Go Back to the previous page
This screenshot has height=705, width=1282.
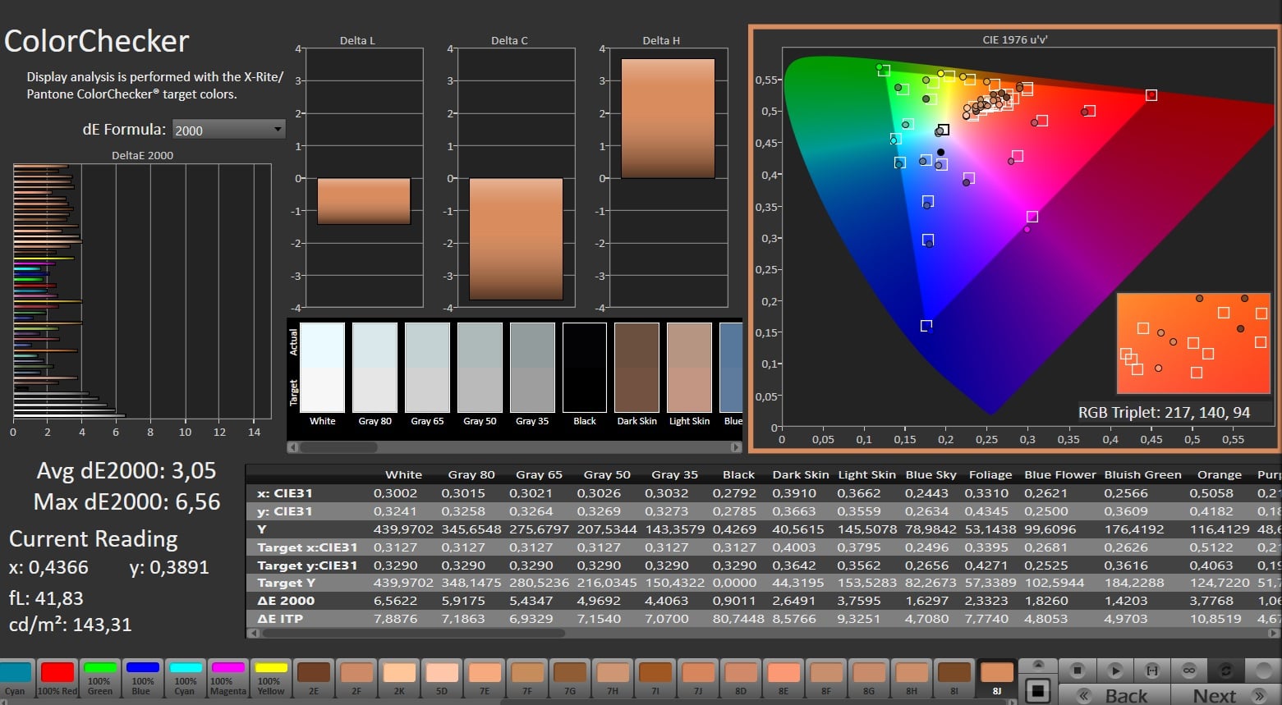[x=1114, y=695]
